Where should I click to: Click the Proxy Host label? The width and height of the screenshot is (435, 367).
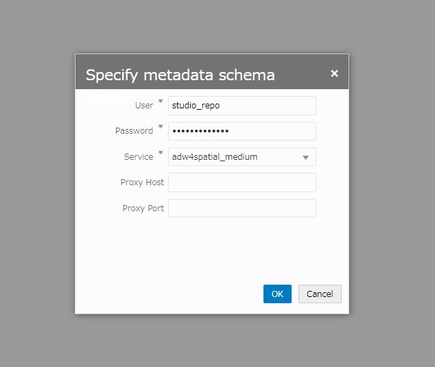(x=141, y=182)
